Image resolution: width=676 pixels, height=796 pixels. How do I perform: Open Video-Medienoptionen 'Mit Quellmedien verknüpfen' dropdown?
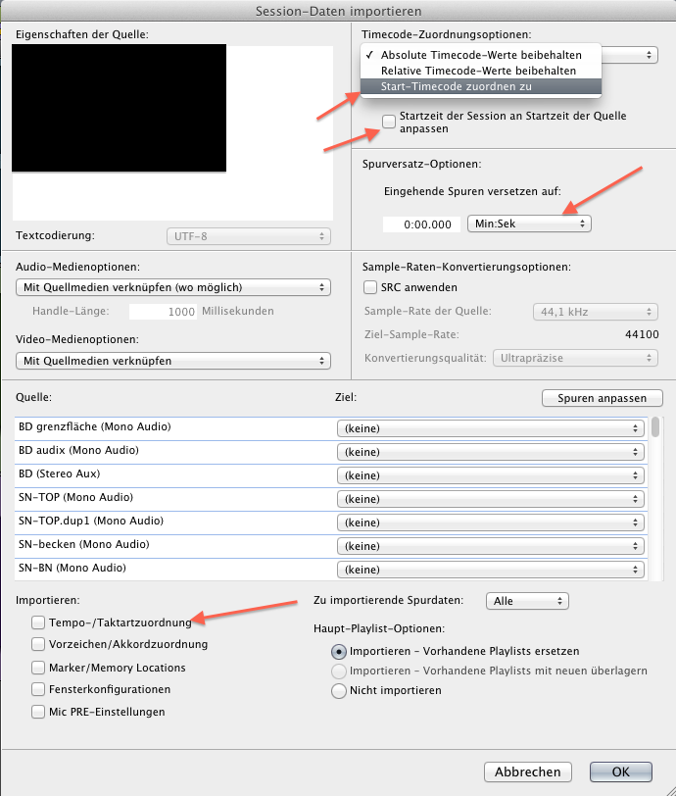[173, 361]
